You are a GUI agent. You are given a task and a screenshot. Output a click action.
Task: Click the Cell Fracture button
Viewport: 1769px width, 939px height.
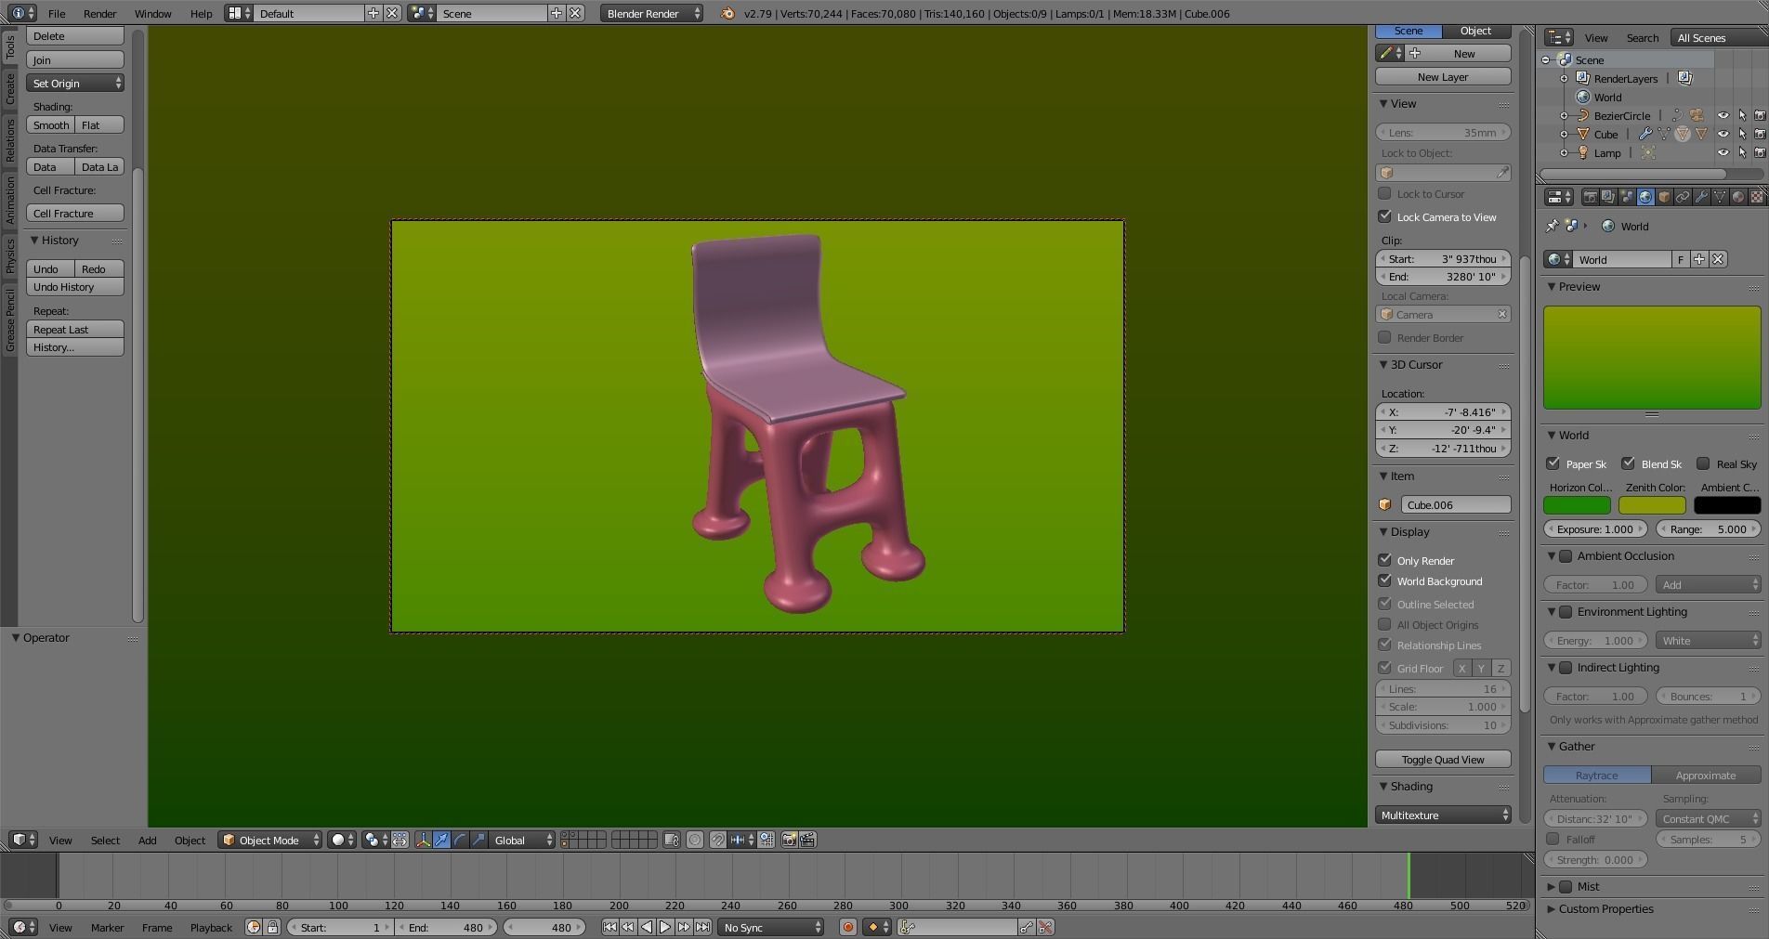click(75, 213)
